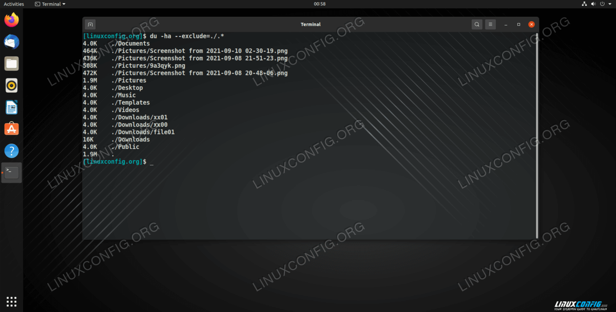The height and width of the screenshot is (312, 616).
Task: Click the Terminal scrollbar
Action: 537,133
